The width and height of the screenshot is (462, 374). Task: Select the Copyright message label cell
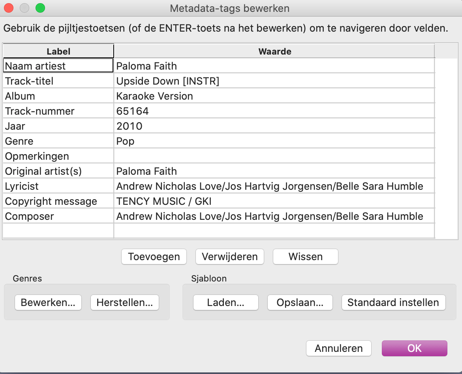click(x=58, y=201)
